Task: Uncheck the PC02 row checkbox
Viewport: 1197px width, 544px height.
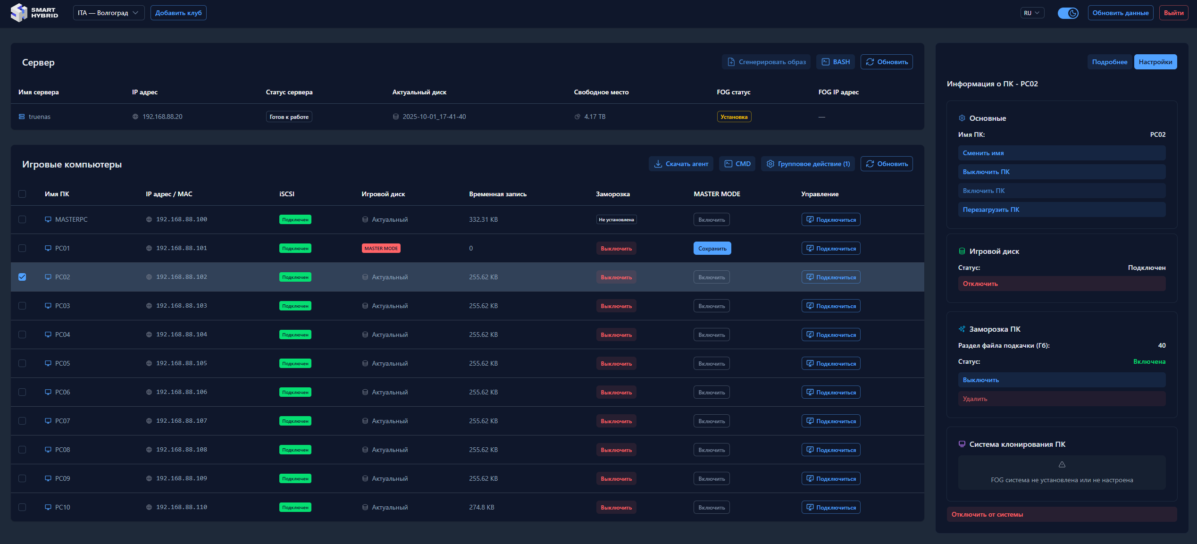Action: pos(22,277)
